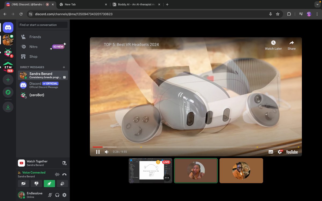Open the Chrome menu three dots
This screenshot has height=201, width=322.
click(x=317, y=14)
